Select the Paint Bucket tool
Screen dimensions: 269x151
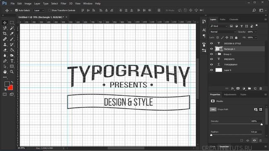point(12,50)
